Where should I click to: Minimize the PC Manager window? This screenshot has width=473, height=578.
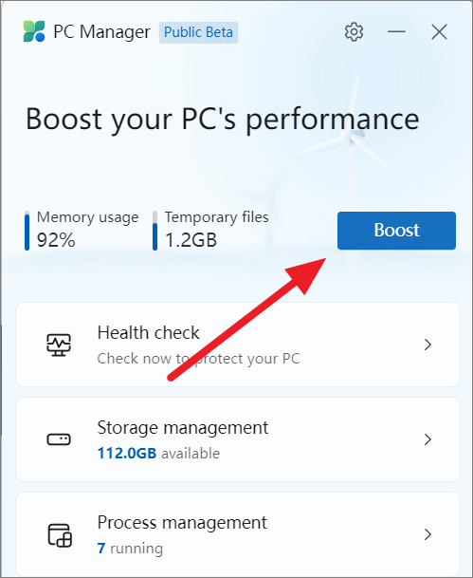[396, 32]
